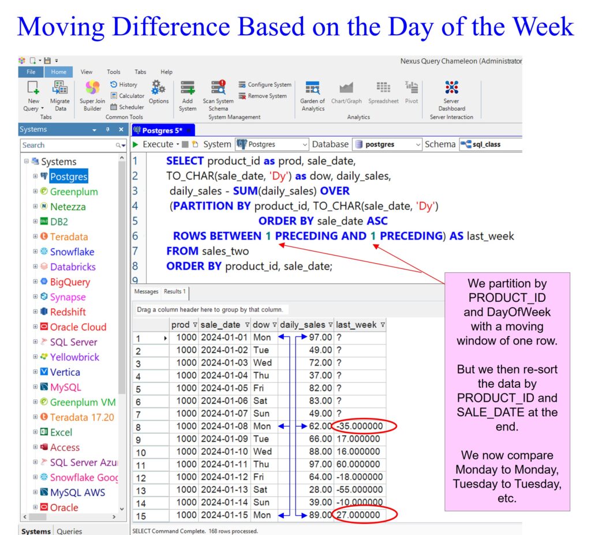The height and width of the screenshot is (535, 591).
Task: Run Scan System Schema
Action: pyautogui.click(x=218, y=88)
